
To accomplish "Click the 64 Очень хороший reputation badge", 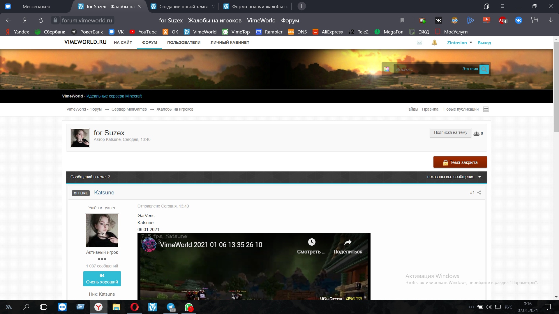I will [x=102, y=279].
